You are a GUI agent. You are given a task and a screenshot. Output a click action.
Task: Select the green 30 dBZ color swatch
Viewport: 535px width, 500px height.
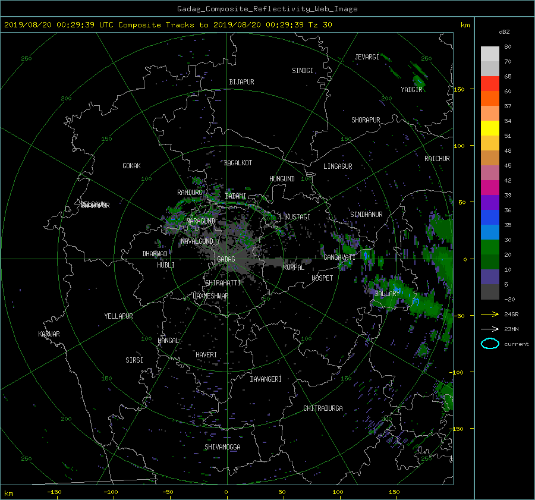(x=490, y=247)
